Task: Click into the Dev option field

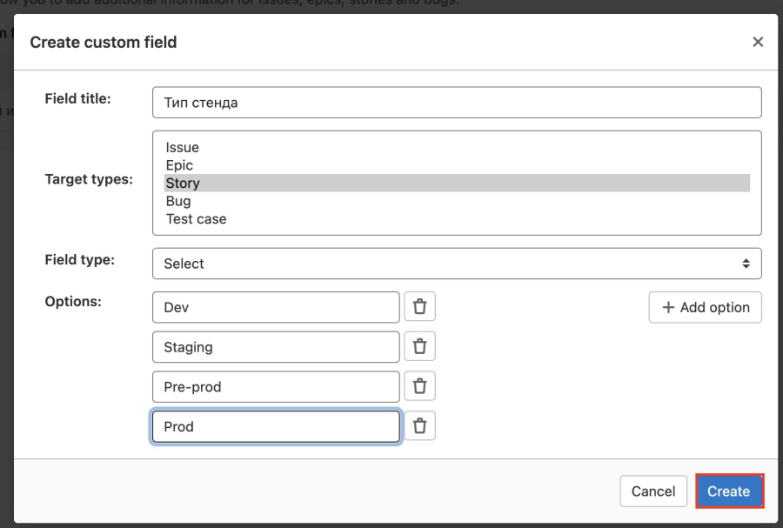Action: click(276, 307)
